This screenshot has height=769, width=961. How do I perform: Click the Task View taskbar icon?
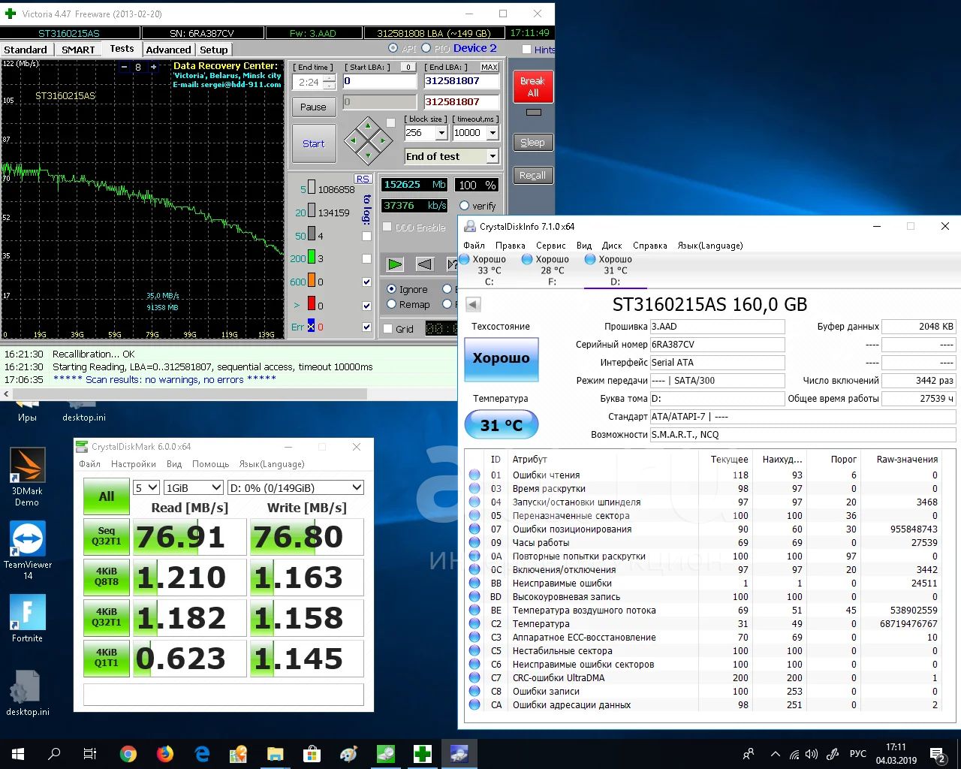[89, 754]
